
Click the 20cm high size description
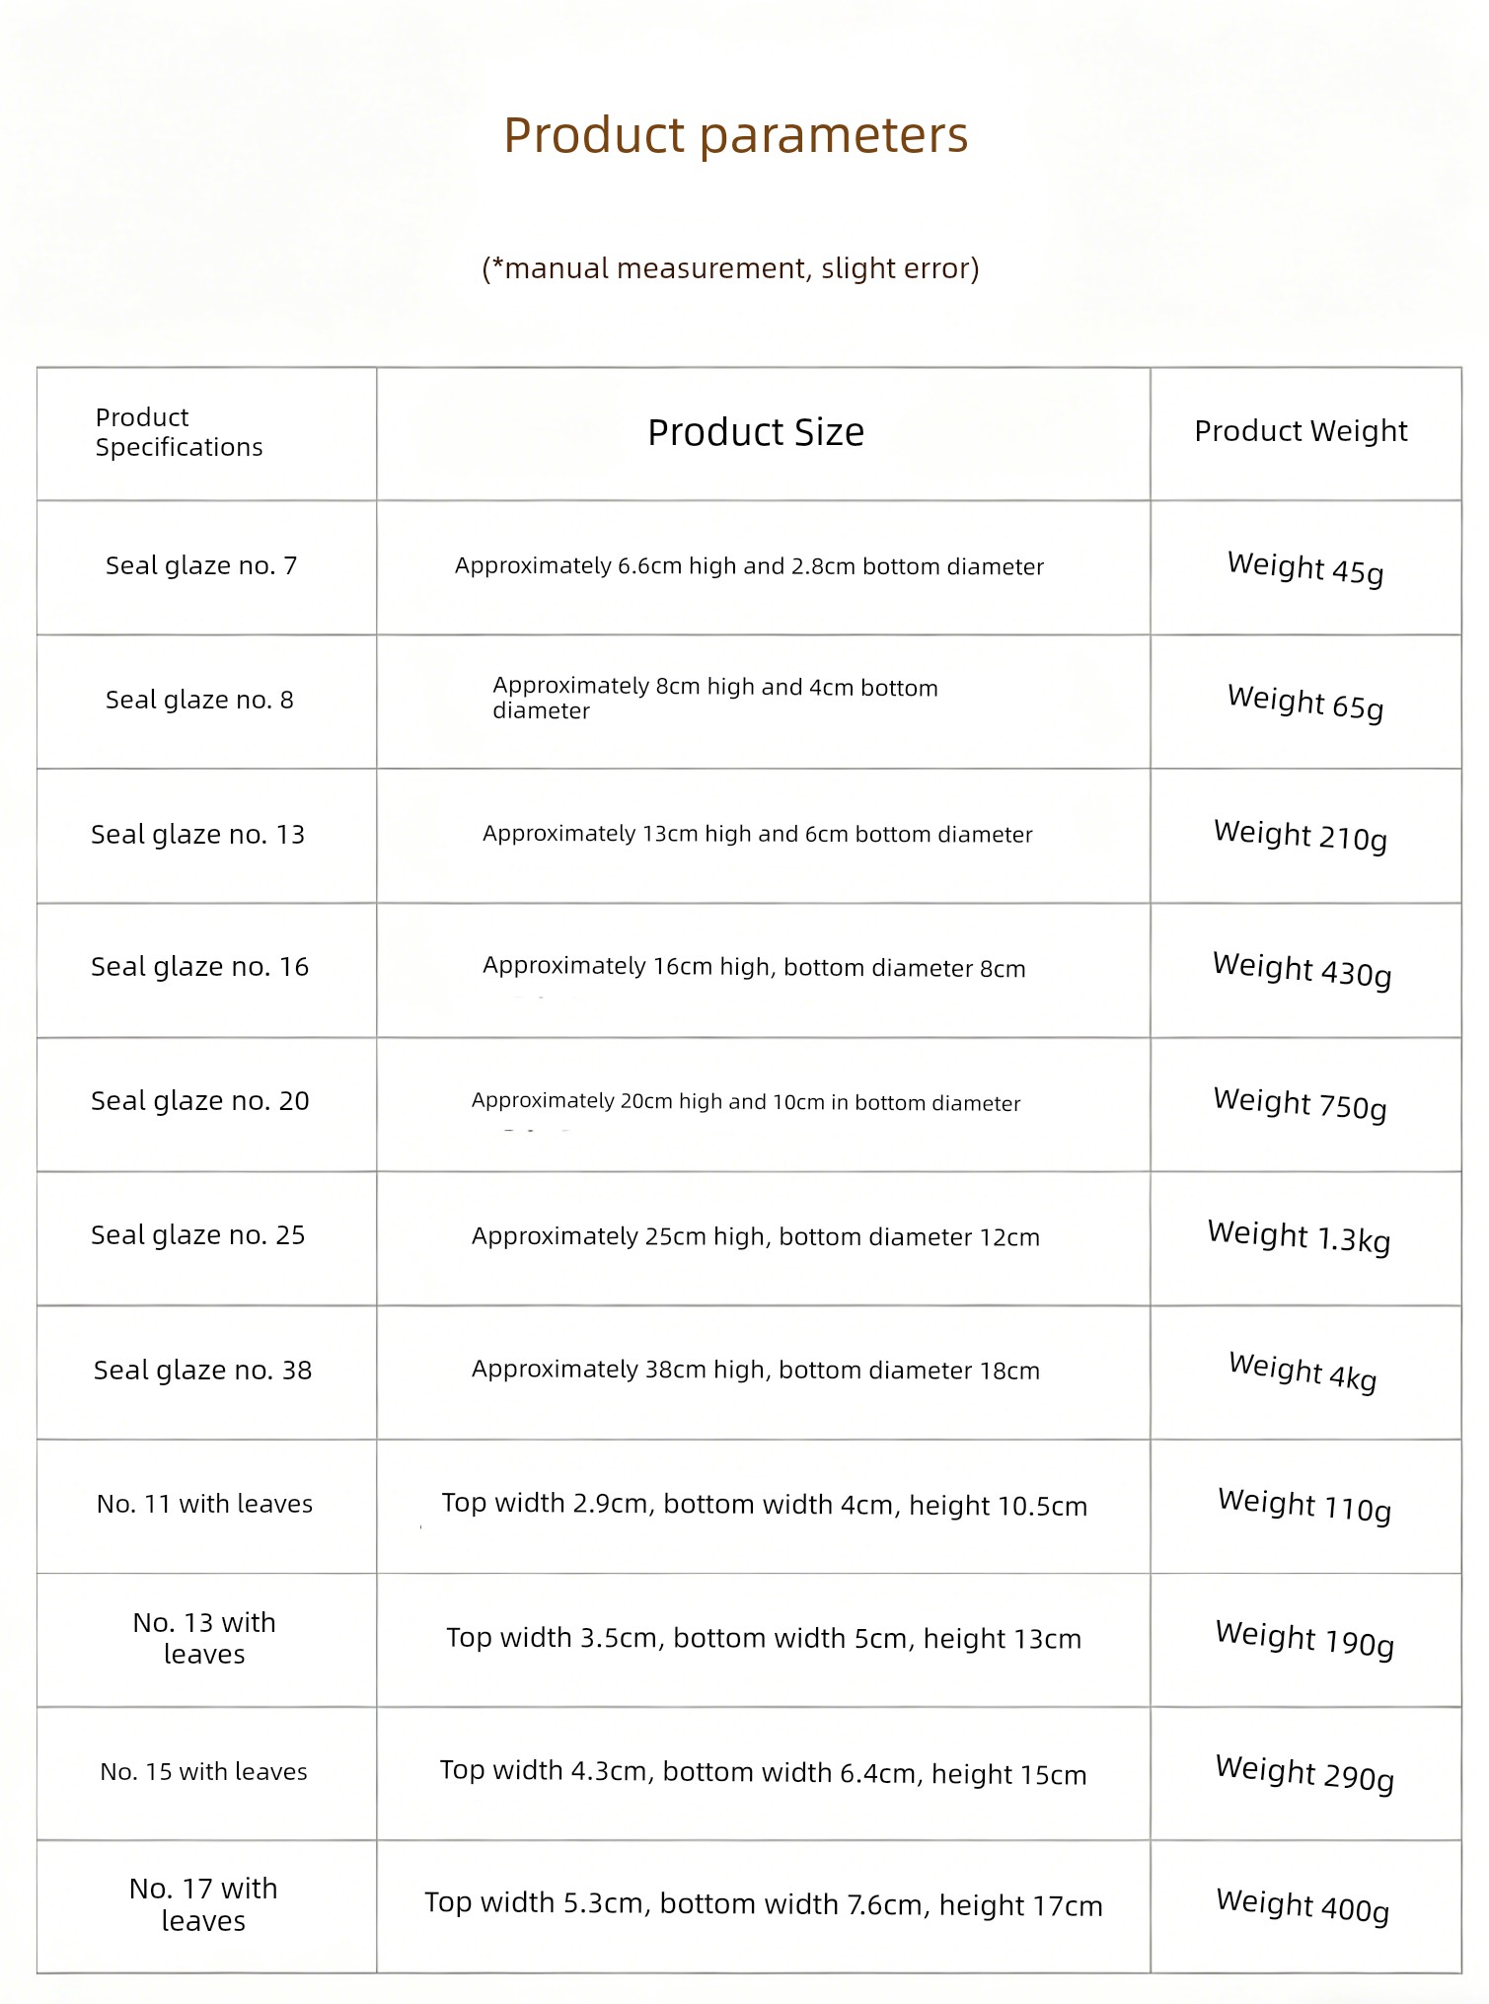[x=746, y=1102]
